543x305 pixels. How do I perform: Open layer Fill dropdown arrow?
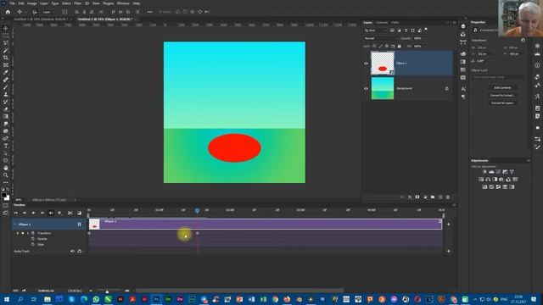[x=424, y=46]
